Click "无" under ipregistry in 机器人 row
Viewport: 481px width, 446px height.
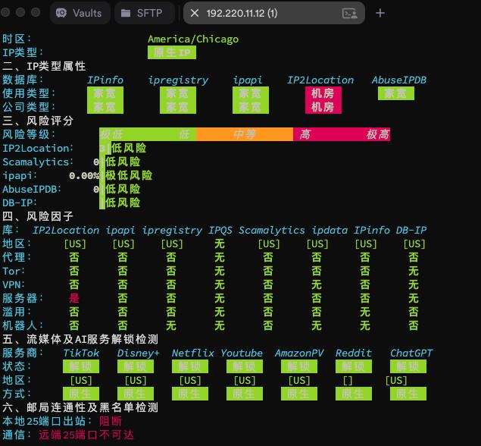pyautogui.click(x=171, y=325)
